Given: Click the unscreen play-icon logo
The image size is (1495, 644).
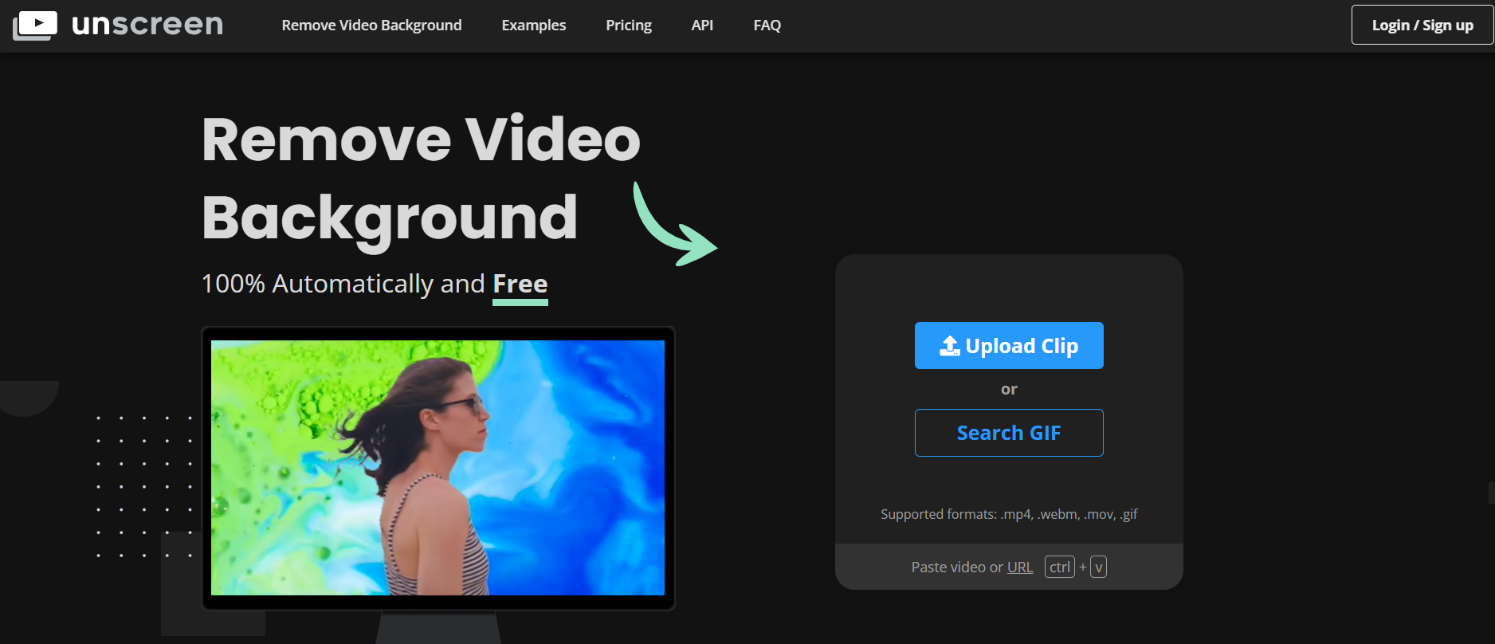Looking at the screenshot, I should point(35,25).
